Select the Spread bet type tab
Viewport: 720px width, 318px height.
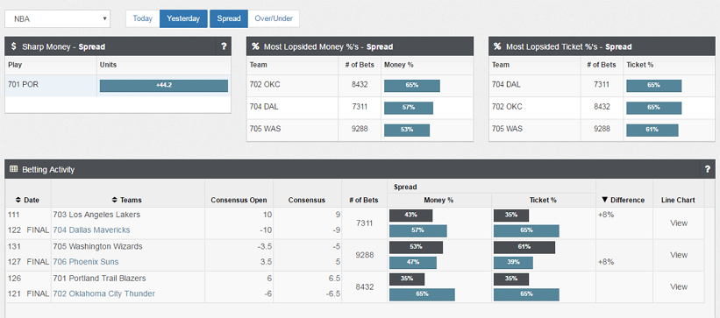pos(229,18)
